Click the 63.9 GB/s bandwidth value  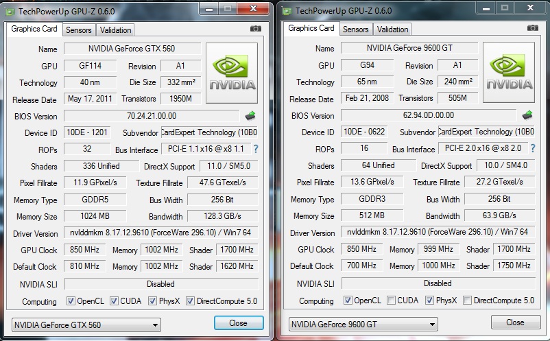500,215
